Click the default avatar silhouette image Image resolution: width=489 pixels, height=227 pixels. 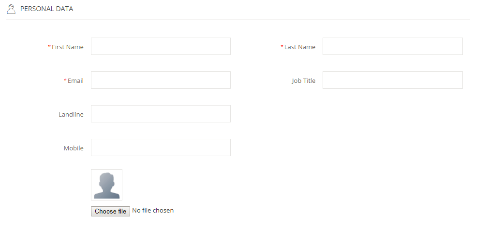tap(107, 185)
